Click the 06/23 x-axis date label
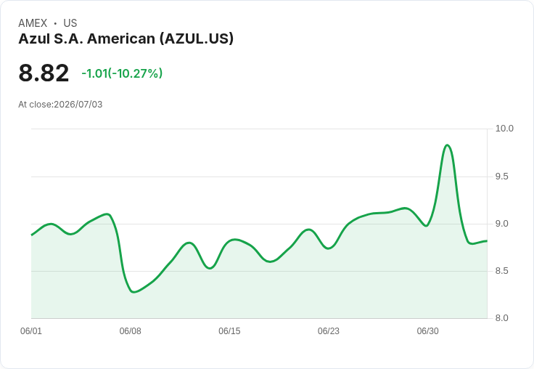The height and width of the screenshot is (369, 534). [328, 331]
